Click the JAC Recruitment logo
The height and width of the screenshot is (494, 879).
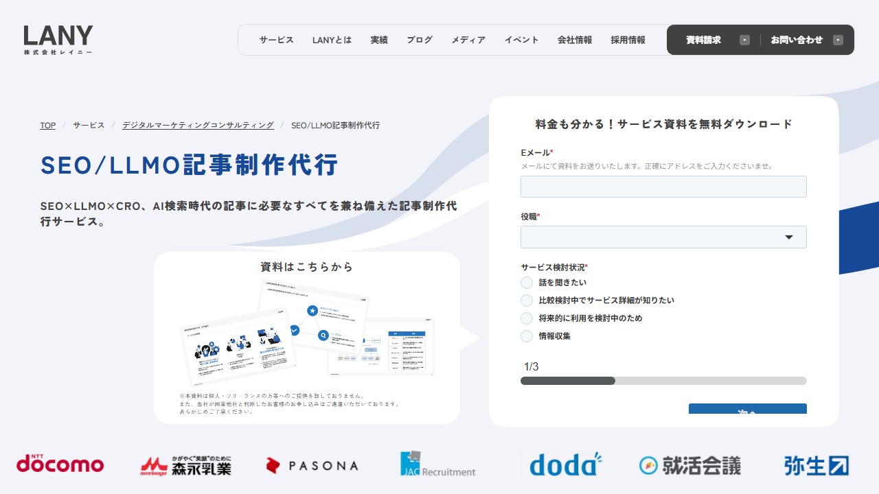point(438,464)
